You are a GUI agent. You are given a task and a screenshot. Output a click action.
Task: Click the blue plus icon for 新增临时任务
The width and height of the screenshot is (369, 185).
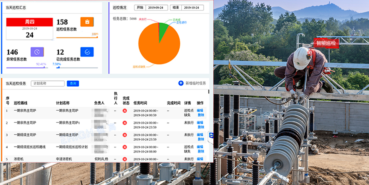pyautogui.click(x=181, y=83)
